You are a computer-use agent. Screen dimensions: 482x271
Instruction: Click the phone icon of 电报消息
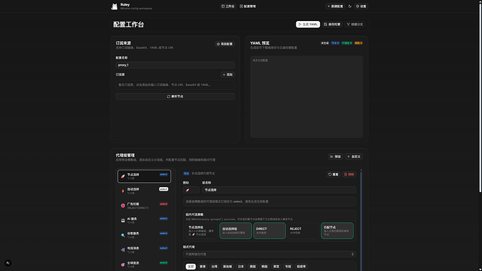coord(123,250)
